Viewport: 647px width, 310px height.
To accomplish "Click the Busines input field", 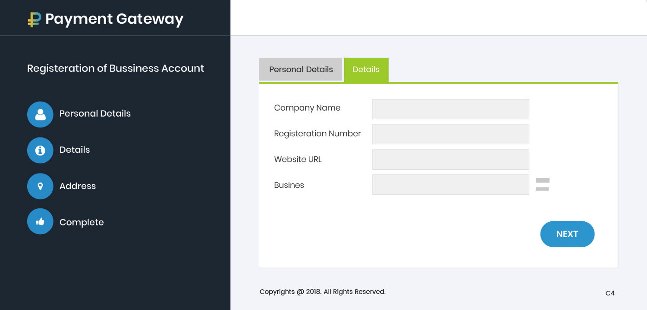I will click(450, 184).
